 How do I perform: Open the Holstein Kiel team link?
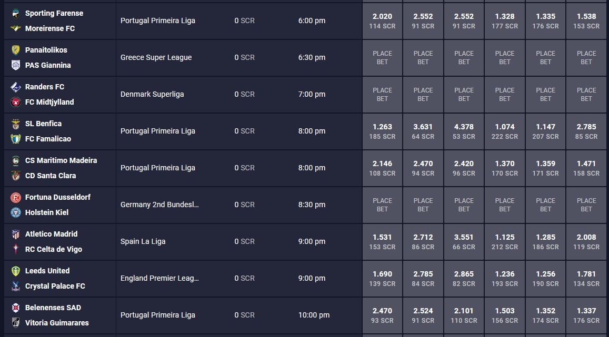(47, 212)
